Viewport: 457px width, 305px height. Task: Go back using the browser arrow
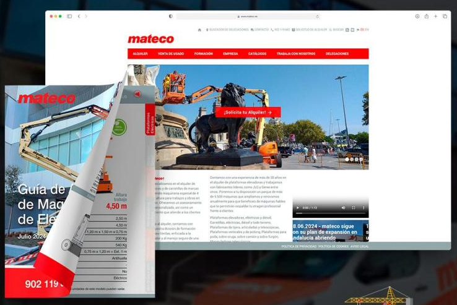click(79, 16)
